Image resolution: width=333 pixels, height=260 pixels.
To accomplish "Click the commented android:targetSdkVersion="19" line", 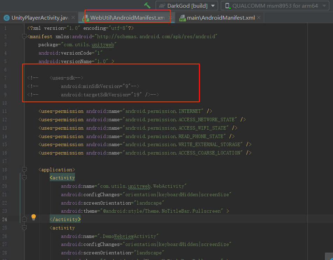I will pyautogui.click(x=93, y=95).
